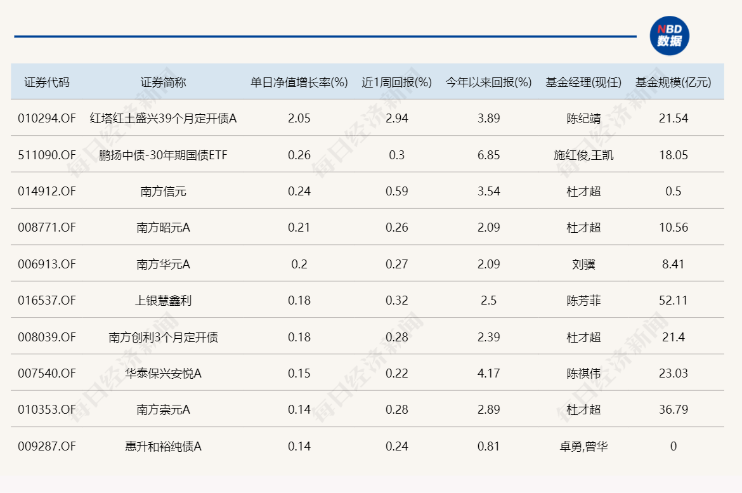The width and height of the screenshot is (742, 493).
Task: Click fund manager 陈芳菲
Action: 583,300
